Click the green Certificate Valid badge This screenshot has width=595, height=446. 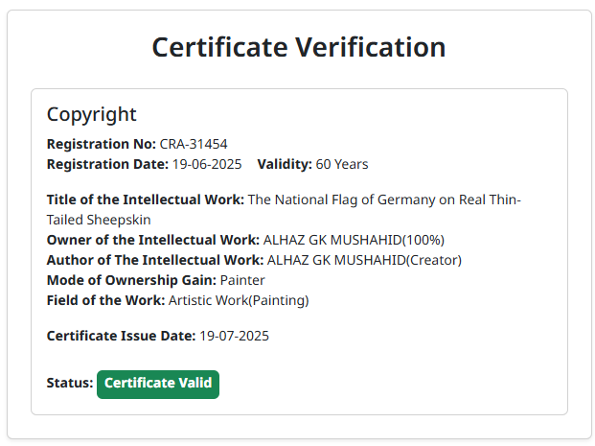pyautogui.click(x=158, y=384)
